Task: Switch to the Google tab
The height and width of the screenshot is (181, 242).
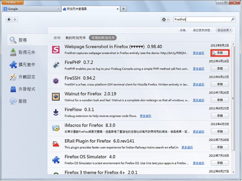Action: [32, 9]
